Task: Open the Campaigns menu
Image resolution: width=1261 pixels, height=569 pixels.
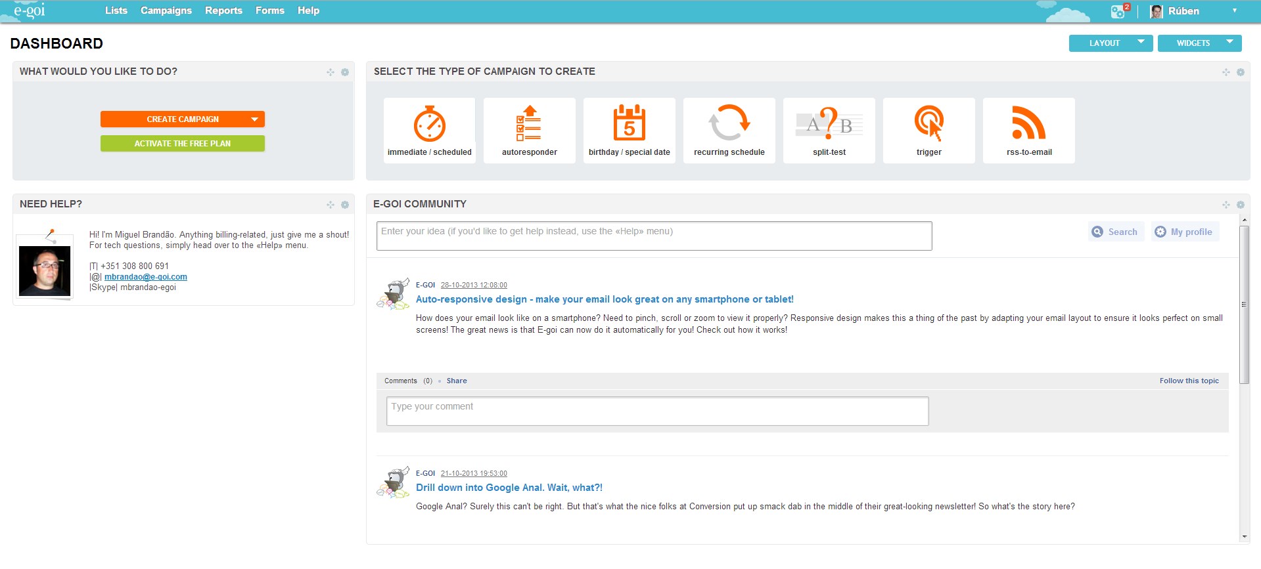Action: tap(166, 11)
